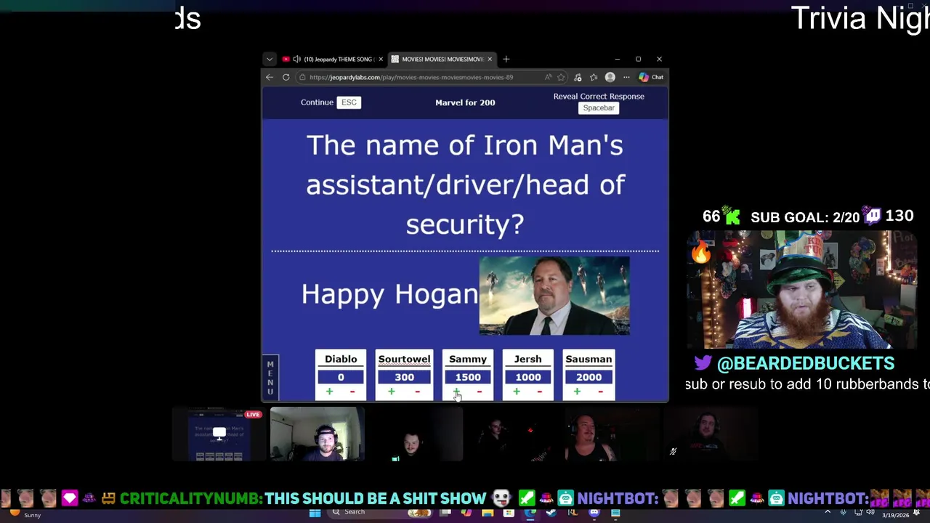Add page to favorites with star icon
This screenshot has height=523, width=930.
tap(561, 77)
